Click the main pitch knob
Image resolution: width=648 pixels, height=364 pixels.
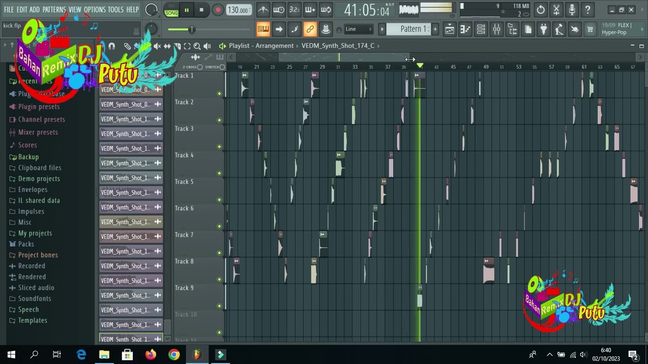point(151,29)
